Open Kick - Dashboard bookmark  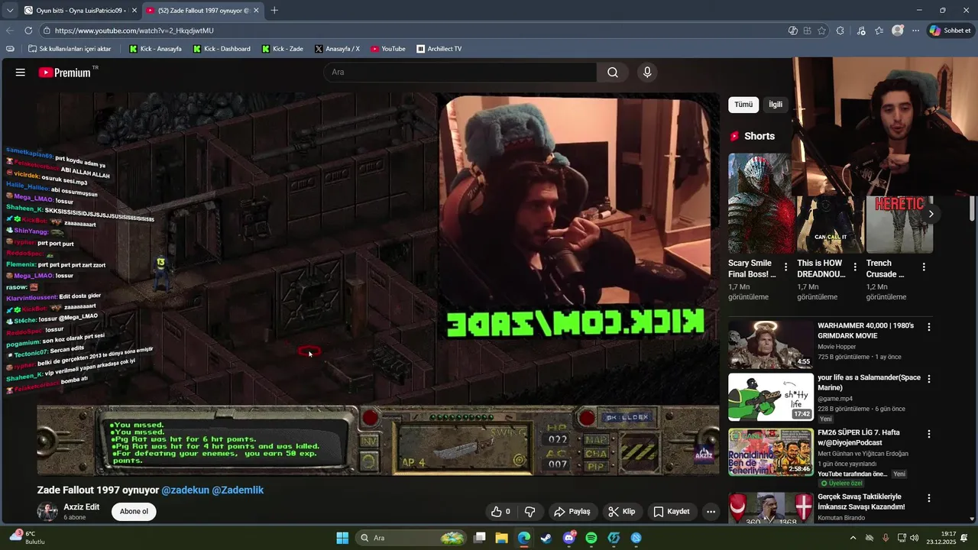[222, 49]
